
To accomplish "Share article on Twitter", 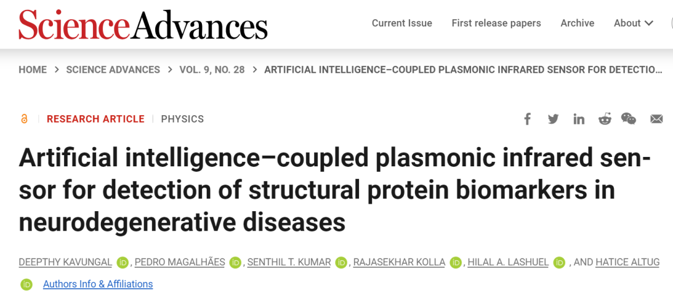I will pos(553,119).
